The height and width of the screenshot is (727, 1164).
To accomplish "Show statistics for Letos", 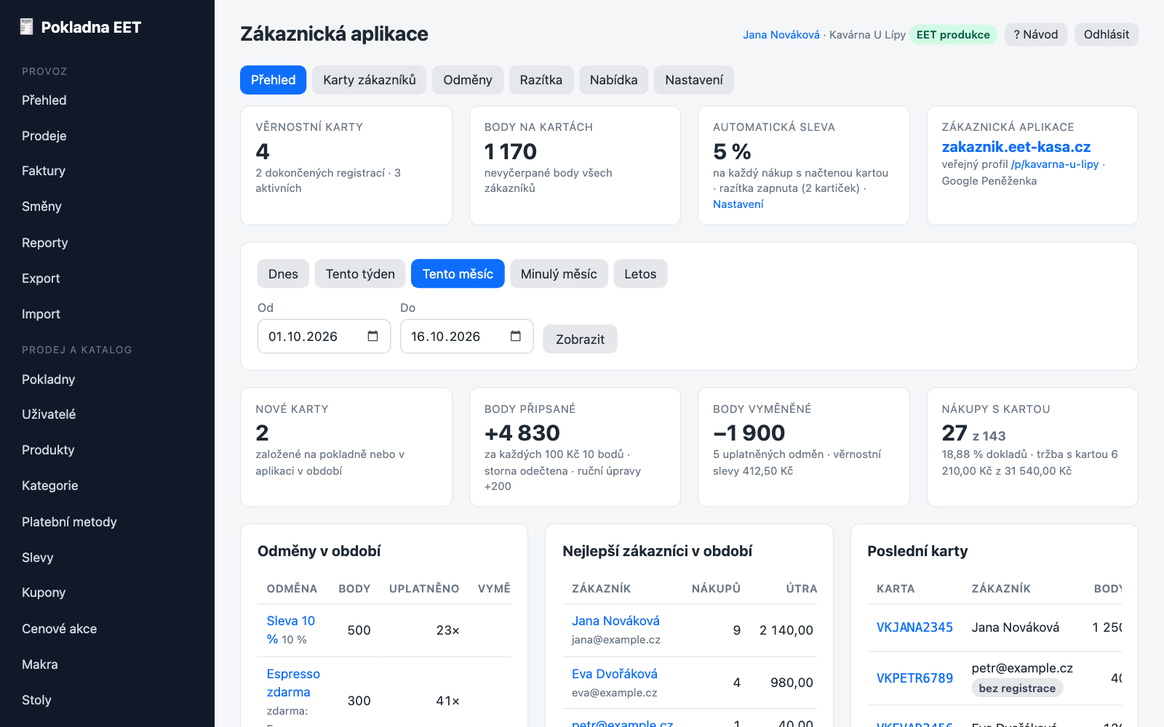I will click(640, 274).
